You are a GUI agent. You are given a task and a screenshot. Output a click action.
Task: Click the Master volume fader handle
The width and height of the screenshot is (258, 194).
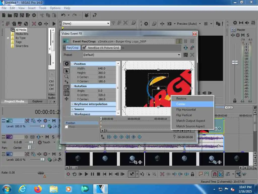tap(235, 62)
